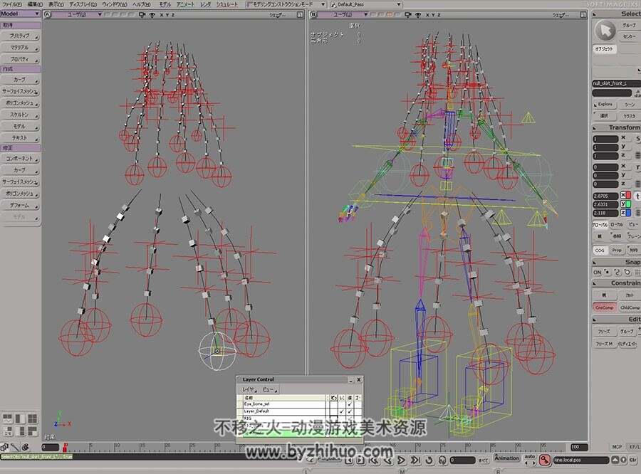Click スケルトン (Skeleton) button in left panel

pos(20,115)
